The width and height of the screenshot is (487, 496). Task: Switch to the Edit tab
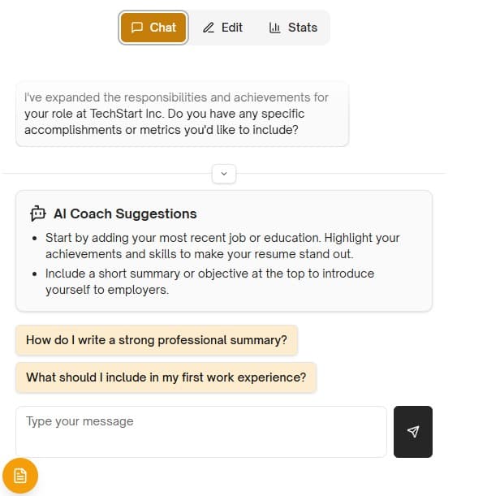tap(231, 28)
